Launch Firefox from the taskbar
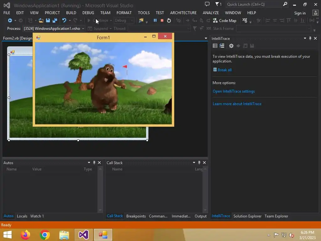 click(25, 235)
